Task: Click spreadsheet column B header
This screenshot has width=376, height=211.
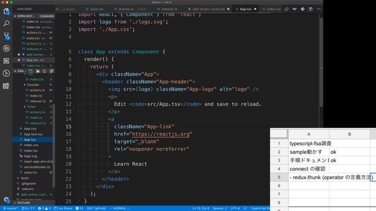Action: 350,134
